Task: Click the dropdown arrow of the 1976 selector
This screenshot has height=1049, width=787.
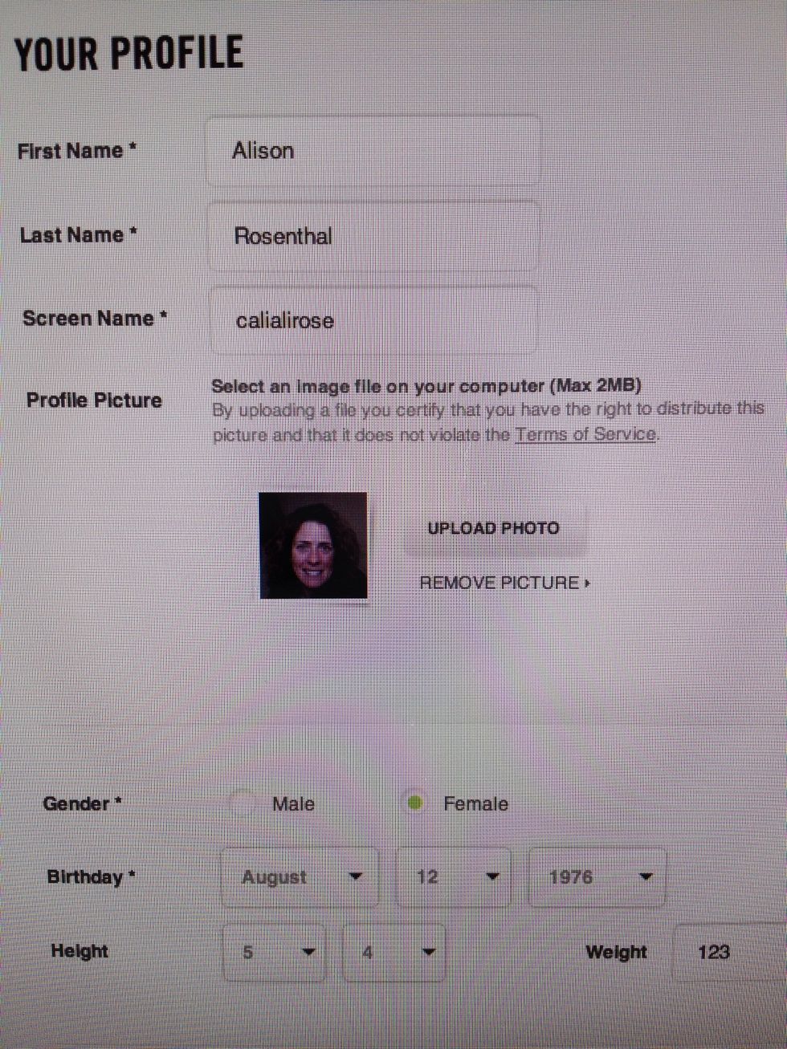Action: tap(645, 877)
